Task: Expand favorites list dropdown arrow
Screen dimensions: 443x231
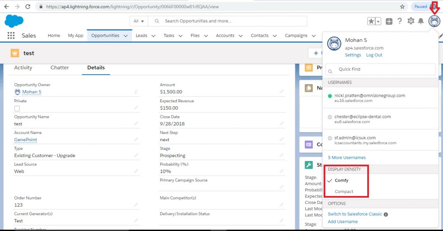Action: tap(378, 21)
